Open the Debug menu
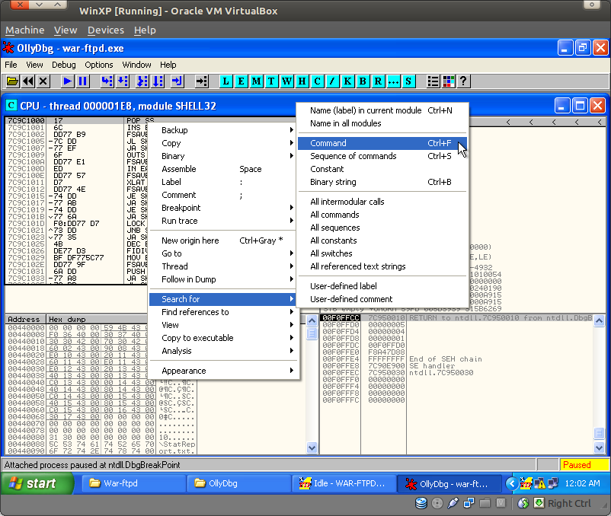The image size is (611, 516). [63, 65]
